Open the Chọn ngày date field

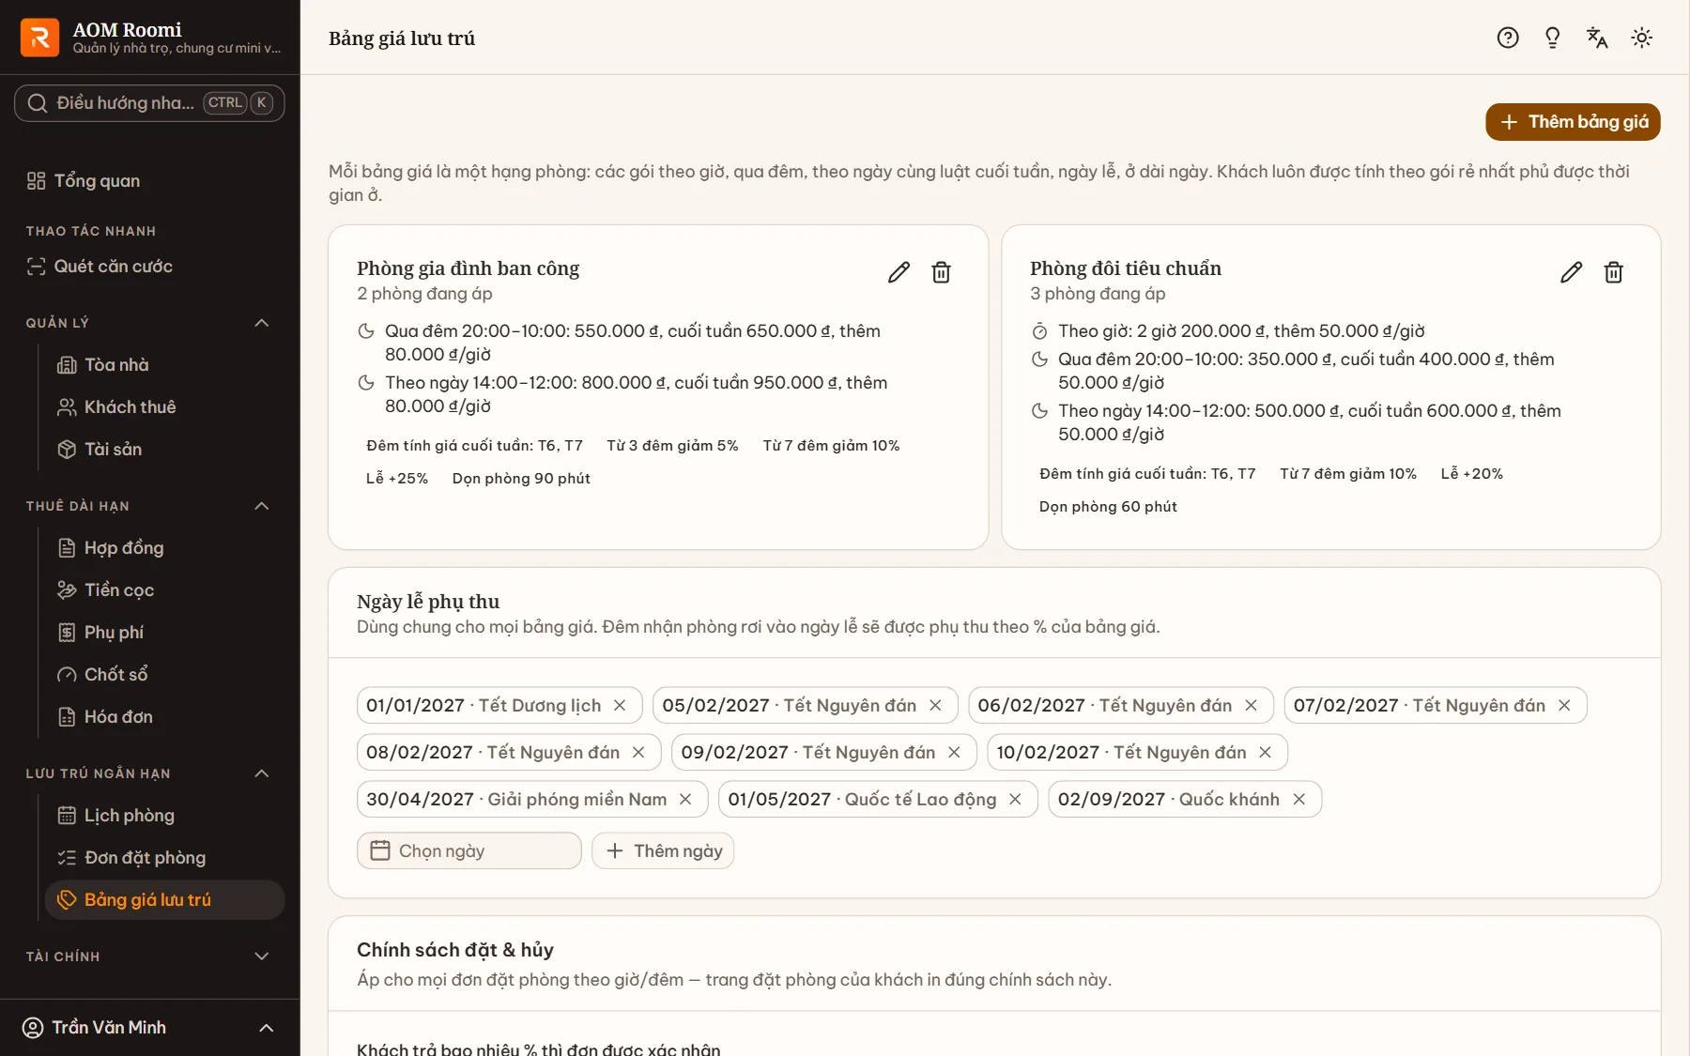pyautogui.click(x=469, y=850)
